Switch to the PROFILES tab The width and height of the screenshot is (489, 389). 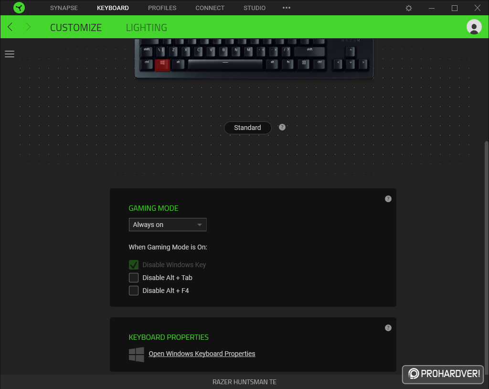[x=162, y=8]
